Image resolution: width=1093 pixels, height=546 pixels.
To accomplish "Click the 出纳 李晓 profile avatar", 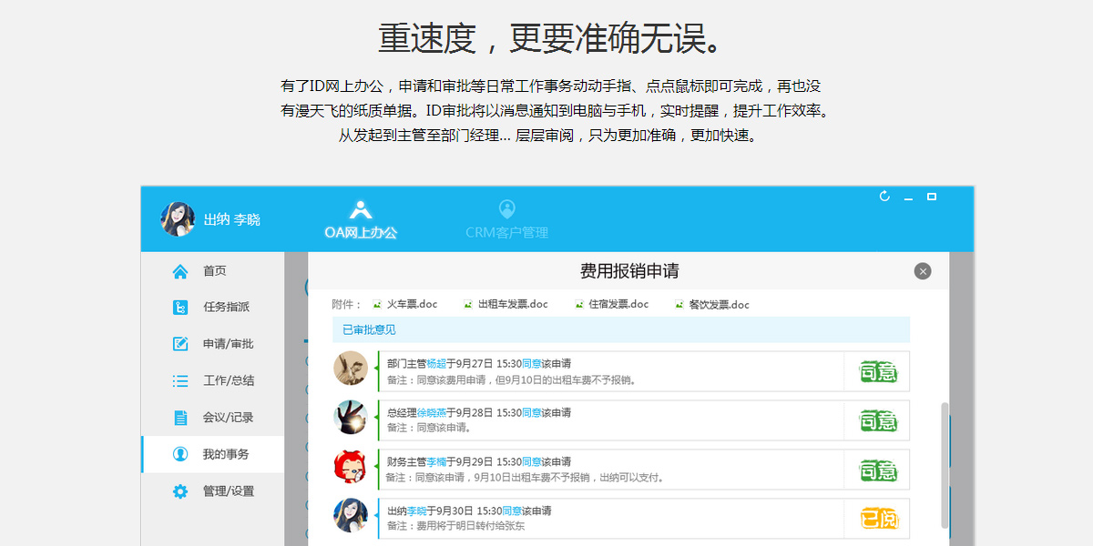I will (178, 219).
